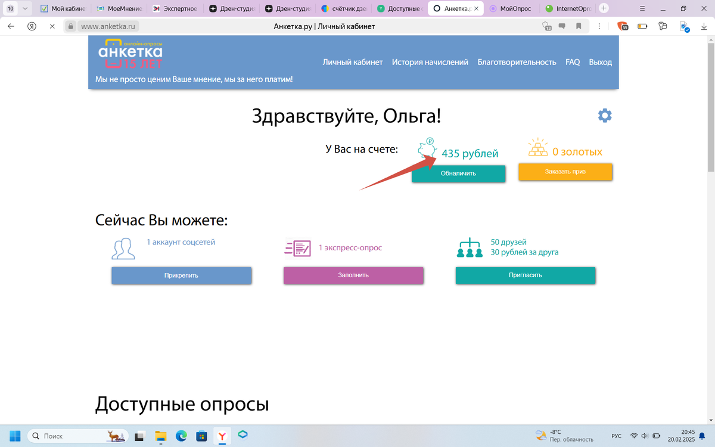This screenshot has height=447, width=715.
Task: Click the Анкетка 15 лет logo
Action: 132,53
